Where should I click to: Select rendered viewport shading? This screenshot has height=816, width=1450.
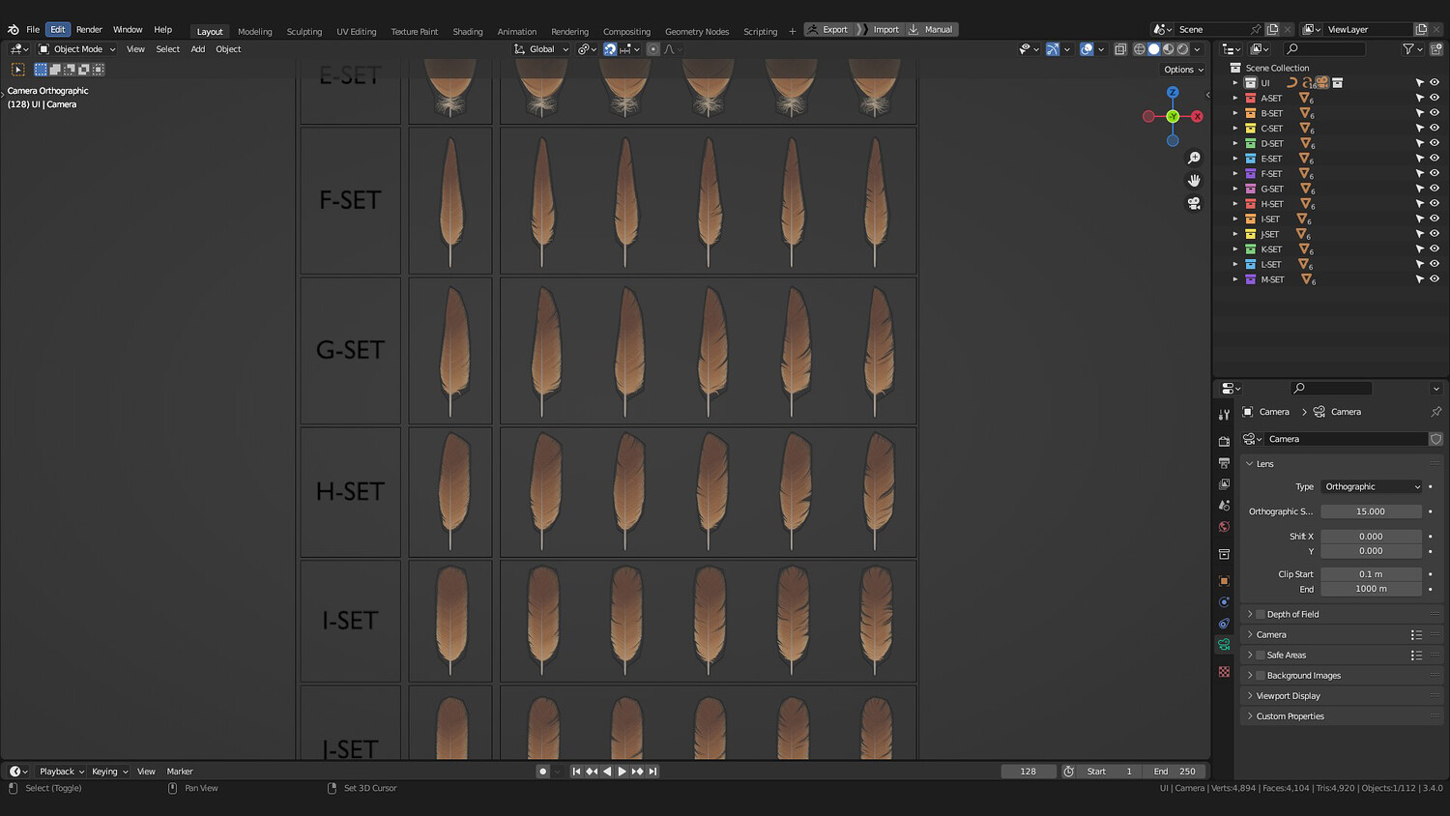pyautogui.click(x=1183, y=49)
